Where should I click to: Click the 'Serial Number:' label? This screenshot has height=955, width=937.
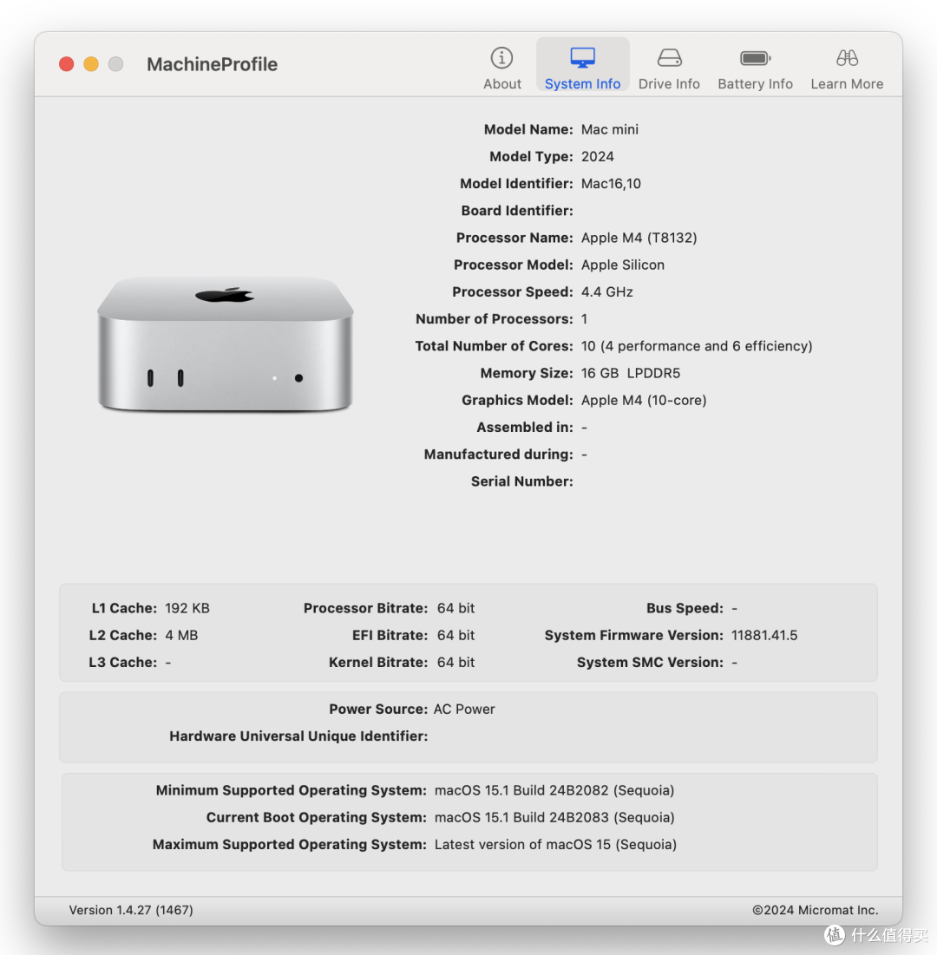522,481
